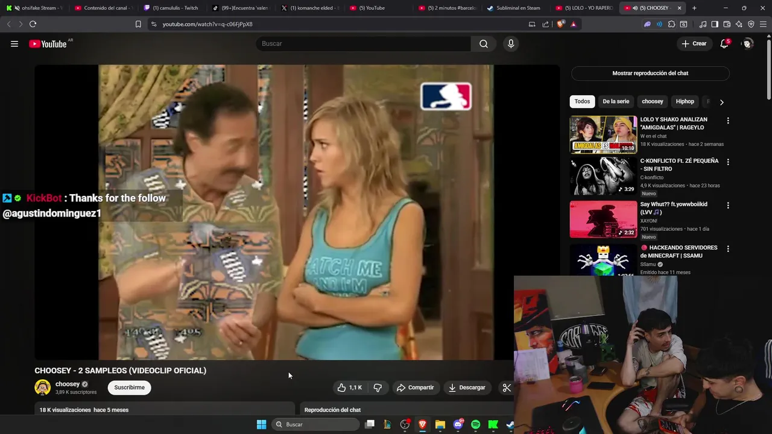Subscribe with the Suscribirme button
The width and height of the screenshot is (772, 434).
tap(130, 388)
